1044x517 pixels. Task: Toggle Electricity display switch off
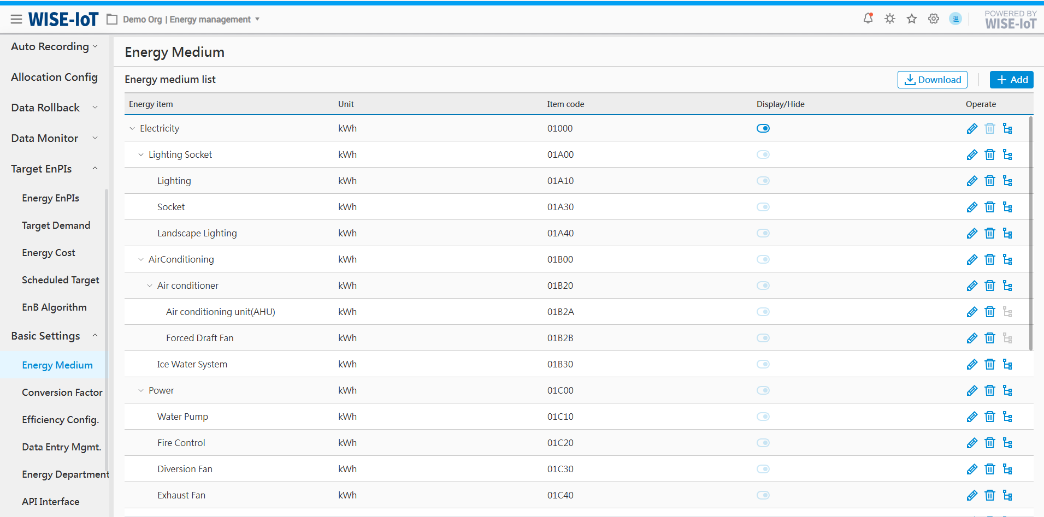[763, 129]
